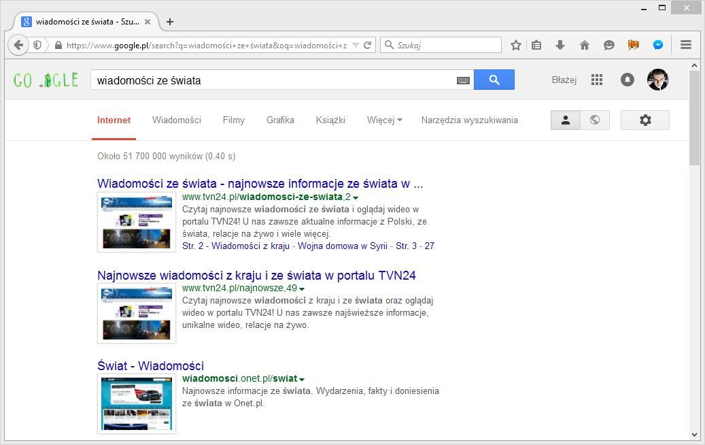Open downloads arrow icon
The height and width of the screenshot is (445, 705).
click(560, 45)
